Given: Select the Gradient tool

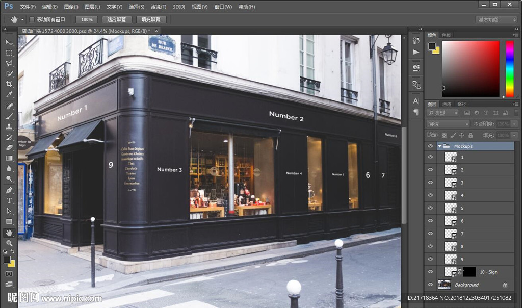Looking at the screenshot, I should [9, 158].
